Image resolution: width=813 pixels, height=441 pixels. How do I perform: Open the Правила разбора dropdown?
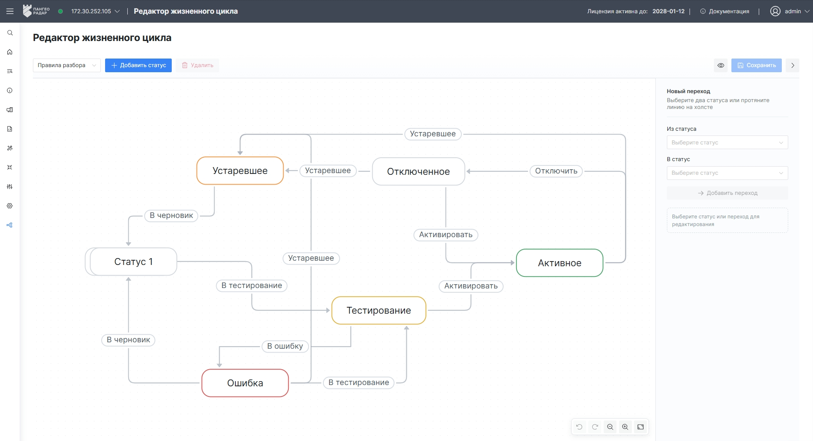(x=67, y=65)
